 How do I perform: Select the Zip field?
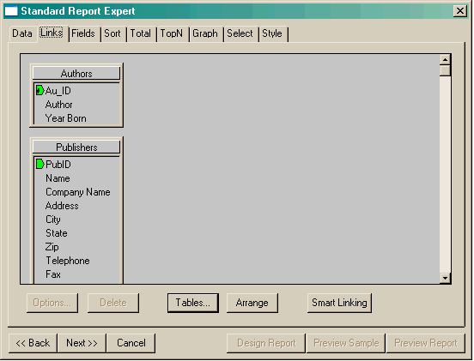coord(52,247)
